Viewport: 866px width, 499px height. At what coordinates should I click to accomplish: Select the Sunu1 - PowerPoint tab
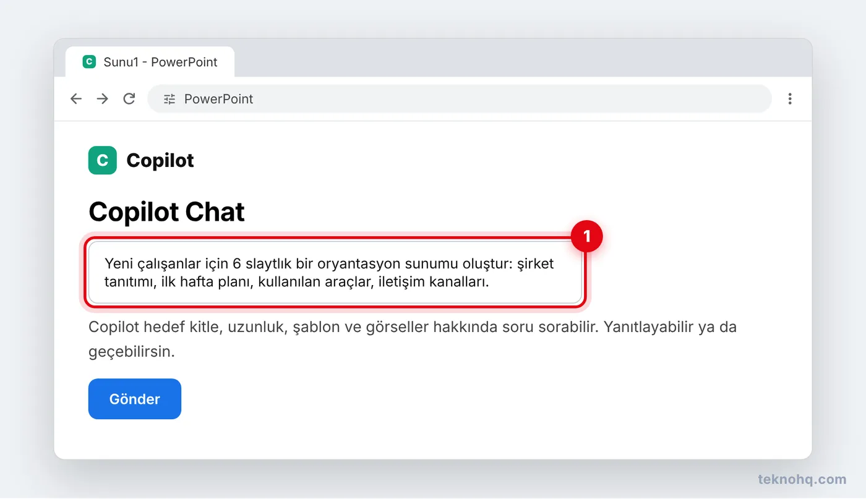click(x=150, y=62)
